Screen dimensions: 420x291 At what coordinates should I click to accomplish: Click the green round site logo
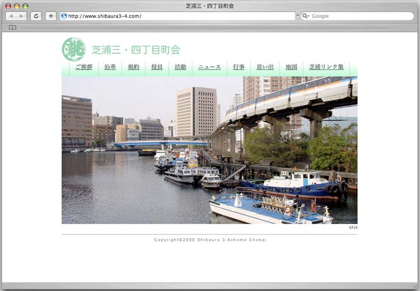[73, 49]
